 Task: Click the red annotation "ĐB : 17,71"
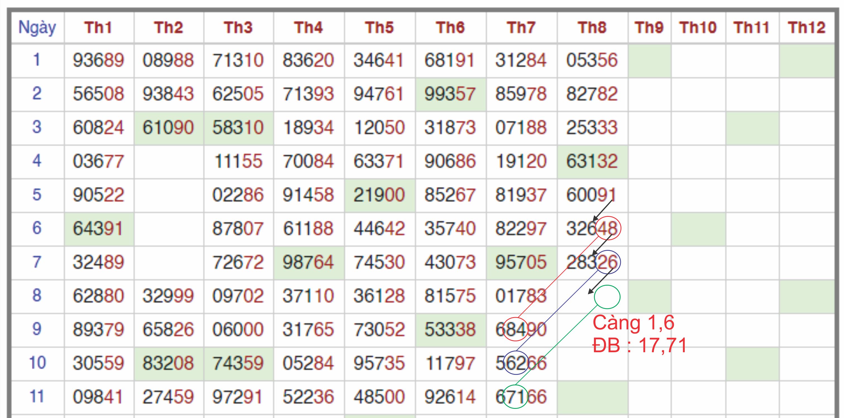(639, 345)
